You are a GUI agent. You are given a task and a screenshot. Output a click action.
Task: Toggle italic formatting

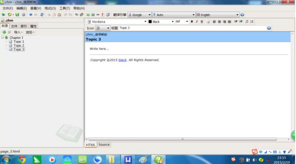tap(197, 22)
